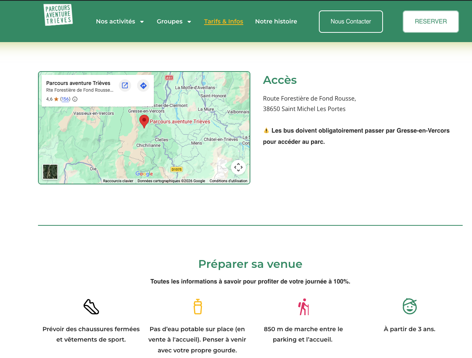472x358 pixels.
Task: Open Raccourcis clavier on the map
Action: pos(118,181)
